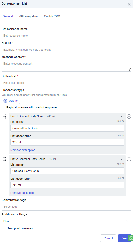The height and width of the screenshot is (244, 133).
Task: Focus the Bot response name field
Action: click(67, 36)
